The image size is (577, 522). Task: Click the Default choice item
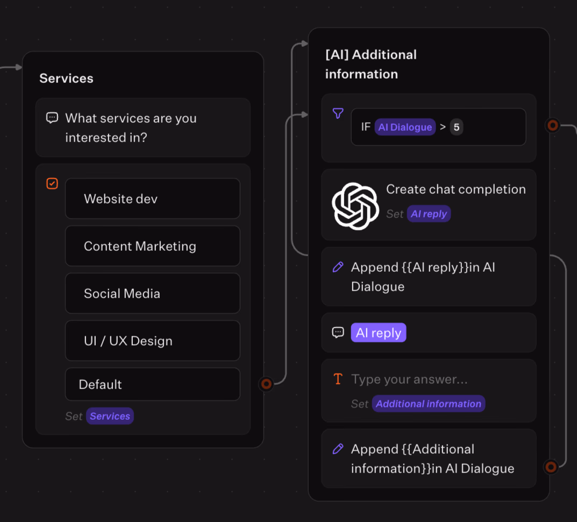point(153,384)
